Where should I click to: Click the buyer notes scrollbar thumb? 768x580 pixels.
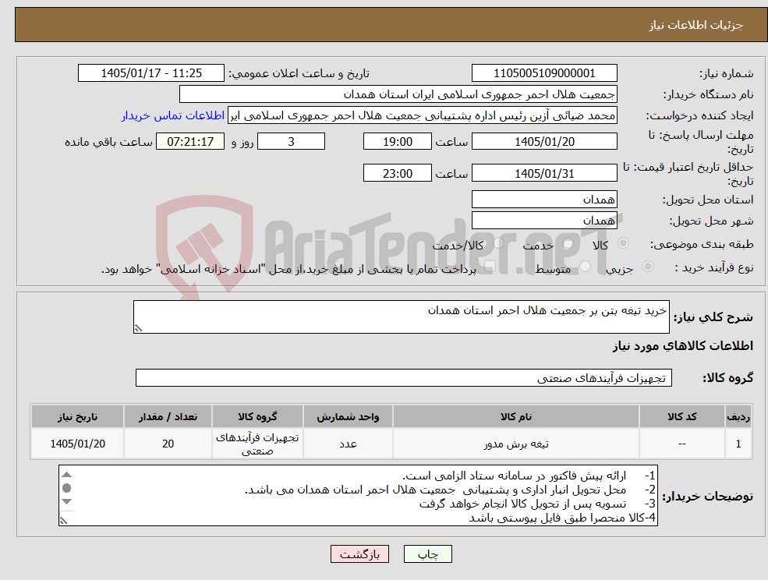[x=67, y=488]
